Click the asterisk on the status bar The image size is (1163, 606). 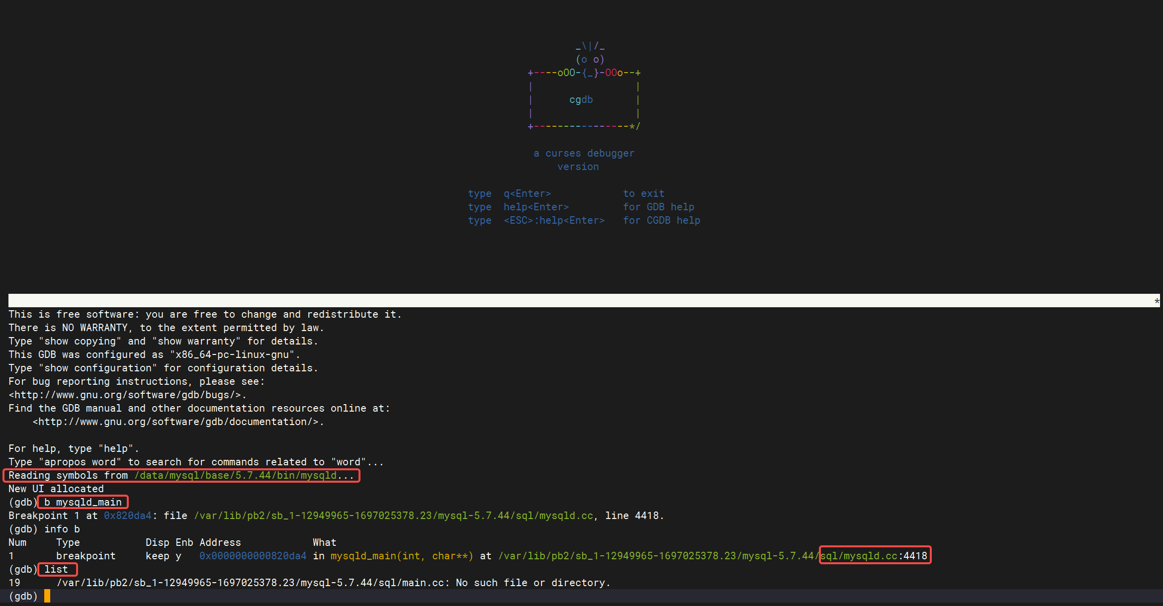1157,301
